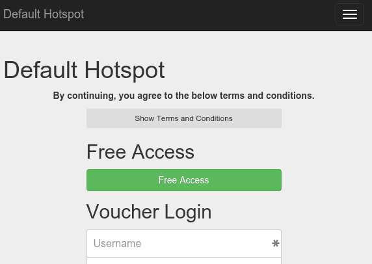Viewport: 372px width, 264px height.
Task: Click the bold terms agreement sentence
Action: pos(183,96)
